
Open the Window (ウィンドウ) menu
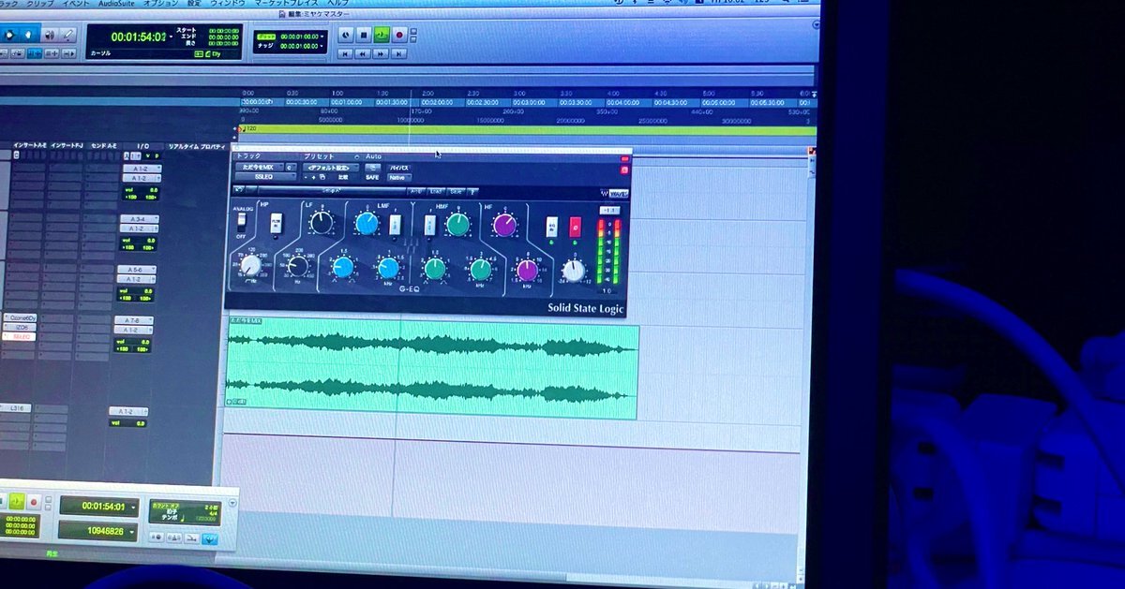click(226, 3)
